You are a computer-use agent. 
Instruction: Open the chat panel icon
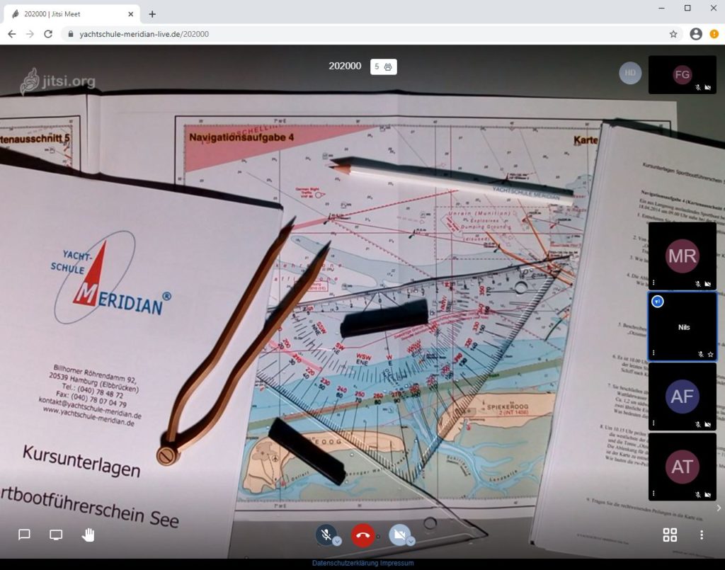click(x=24, y=535)
